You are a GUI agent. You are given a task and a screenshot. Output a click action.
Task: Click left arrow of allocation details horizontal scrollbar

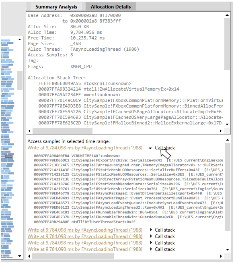click(x=29, y=131)
